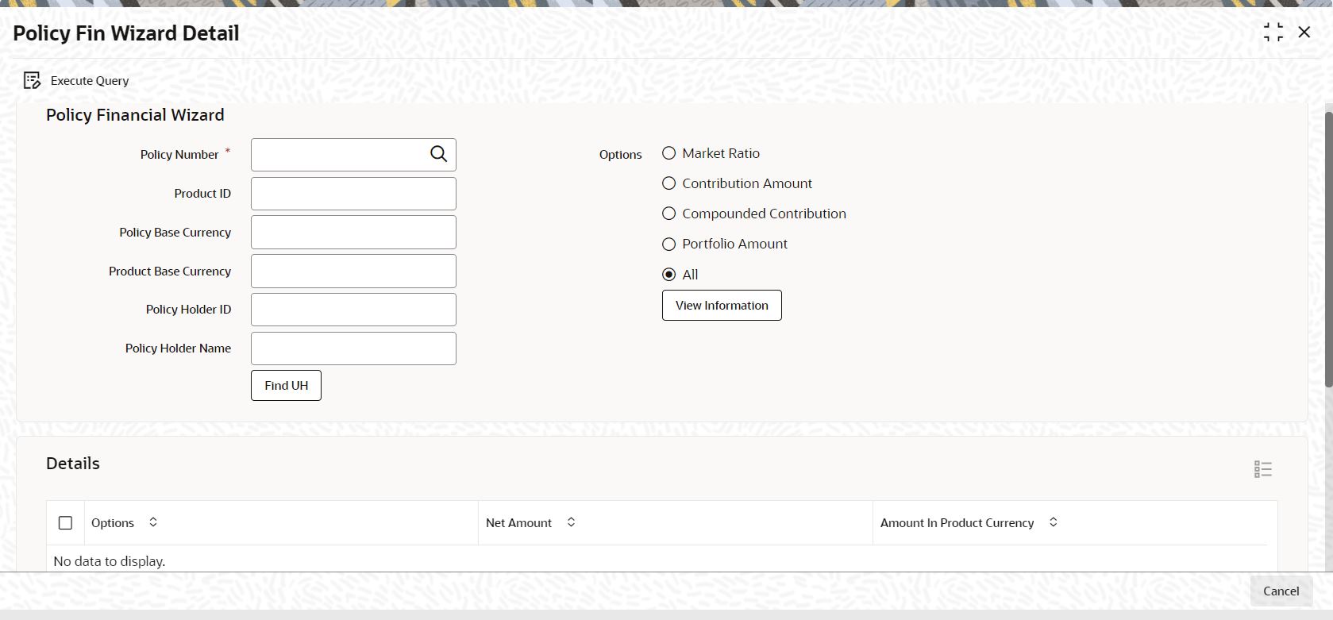Expand the wizard window to full screen

[1273, 33]
